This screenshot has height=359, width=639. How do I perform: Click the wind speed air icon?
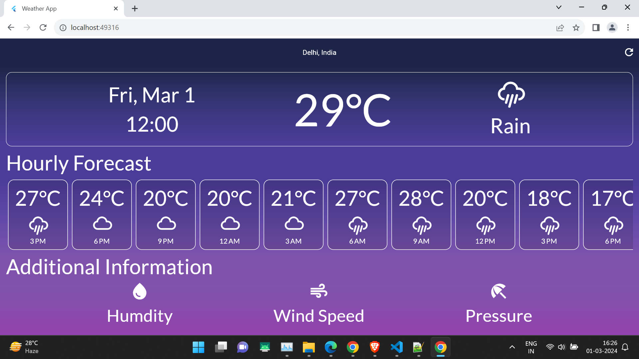319,291
